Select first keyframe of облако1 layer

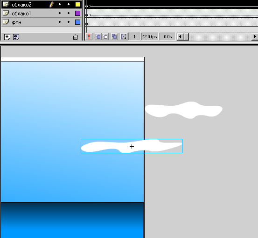tap(87, 15)
